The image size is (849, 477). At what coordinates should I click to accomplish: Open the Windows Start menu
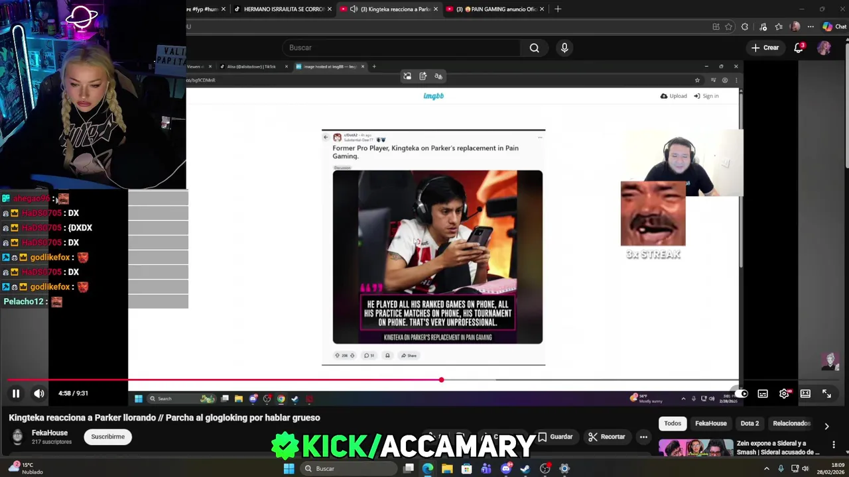(289, 468)
